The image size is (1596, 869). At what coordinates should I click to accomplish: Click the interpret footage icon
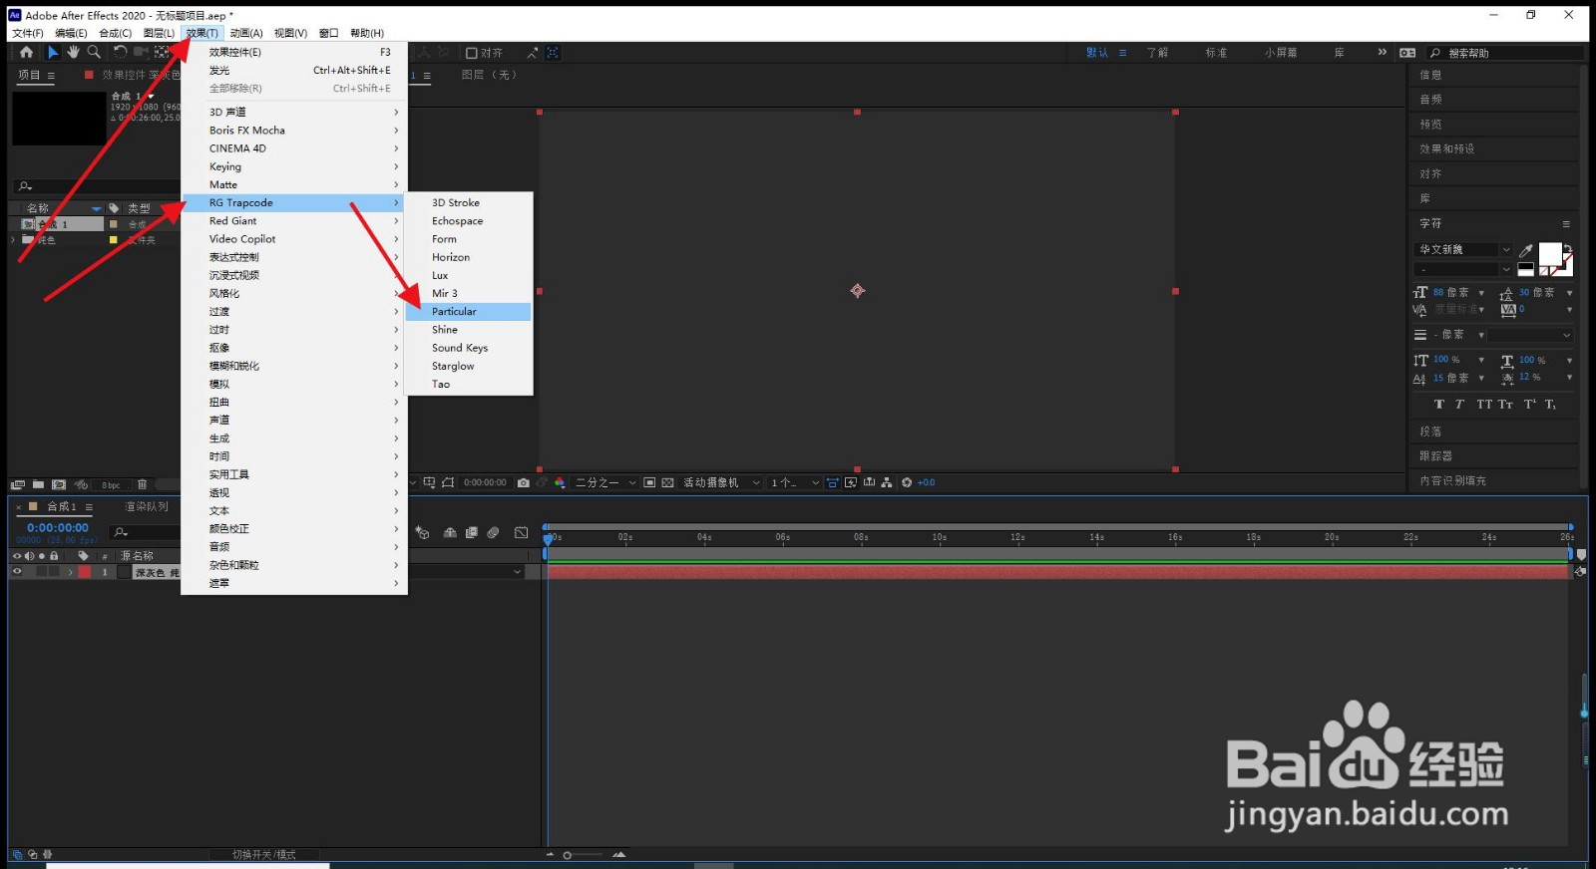click(17, 484)
